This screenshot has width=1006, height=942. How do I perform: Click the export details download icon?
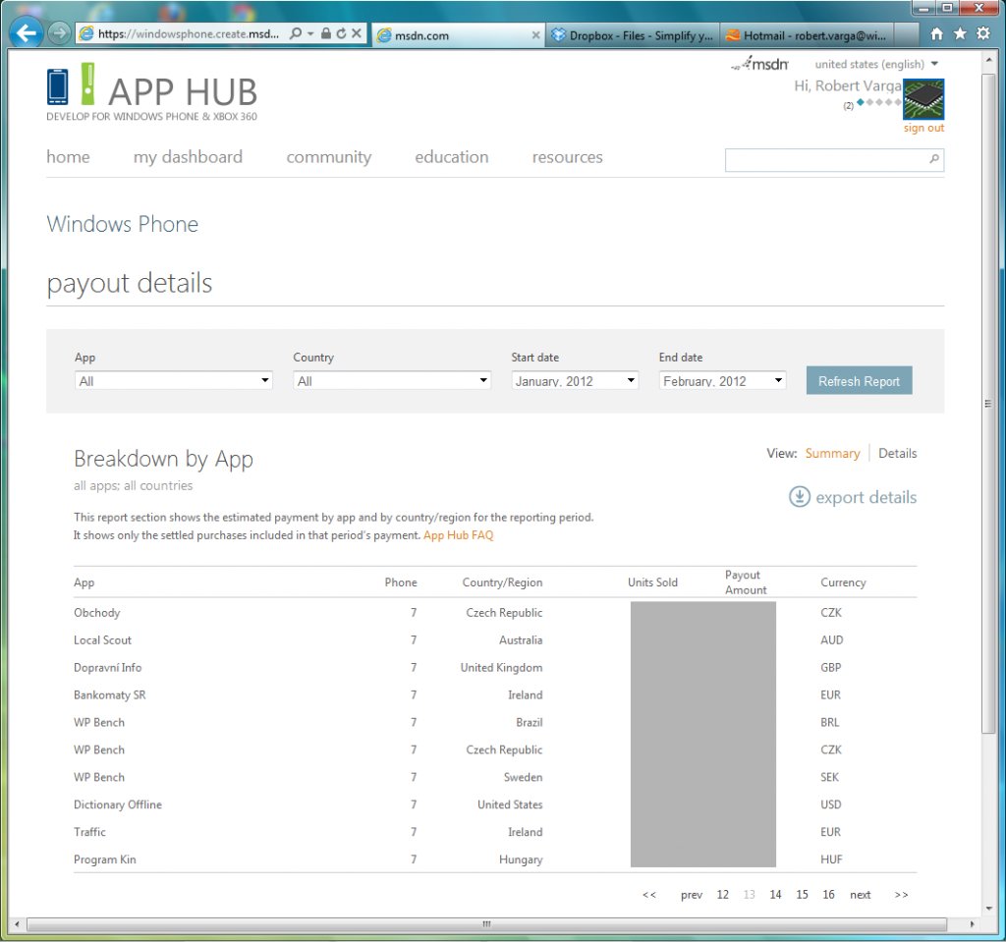[800, 497]
